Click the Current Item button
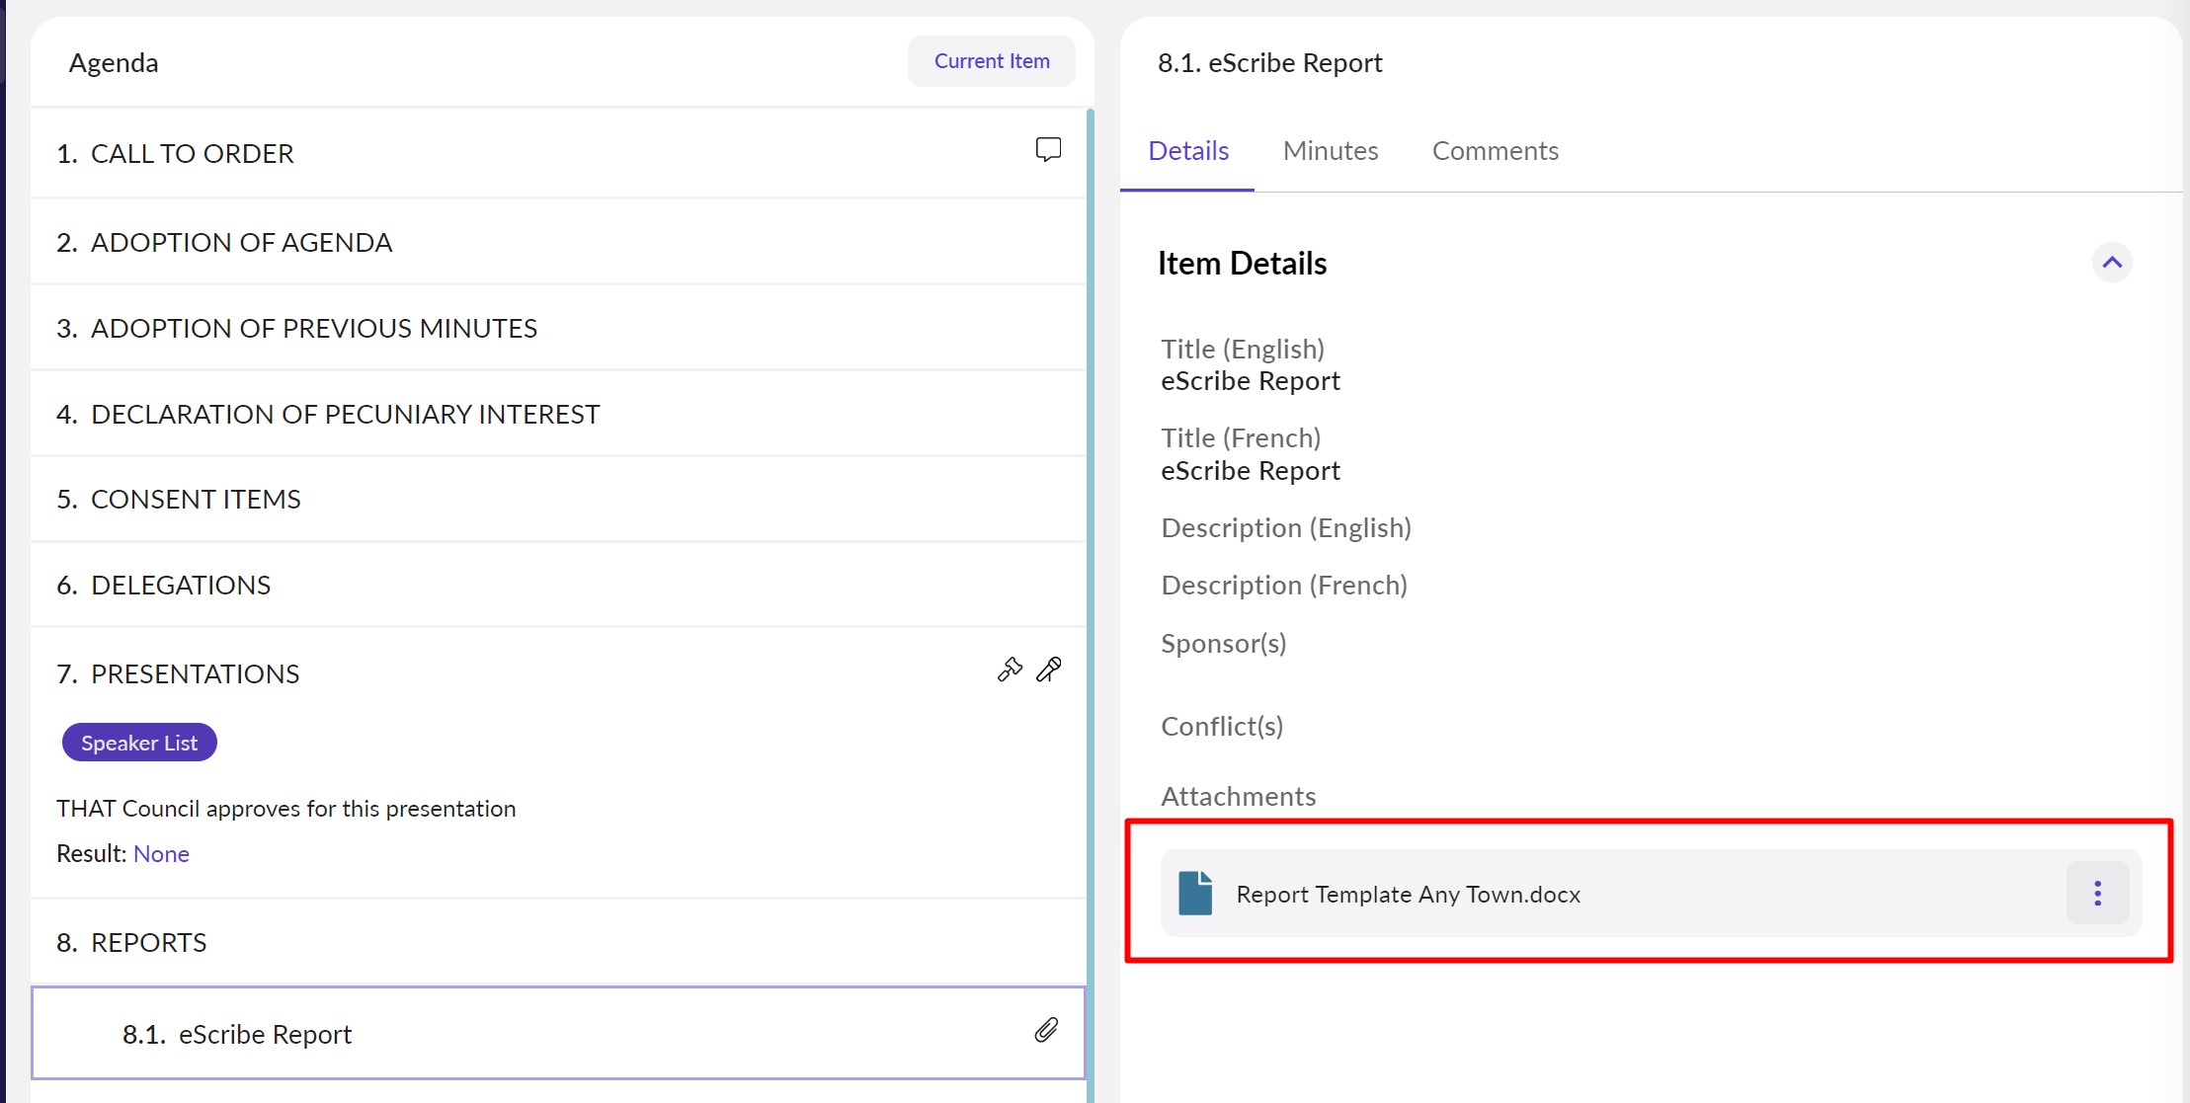The height and width of the screenshot is (1103, 2190). [991, 61]
